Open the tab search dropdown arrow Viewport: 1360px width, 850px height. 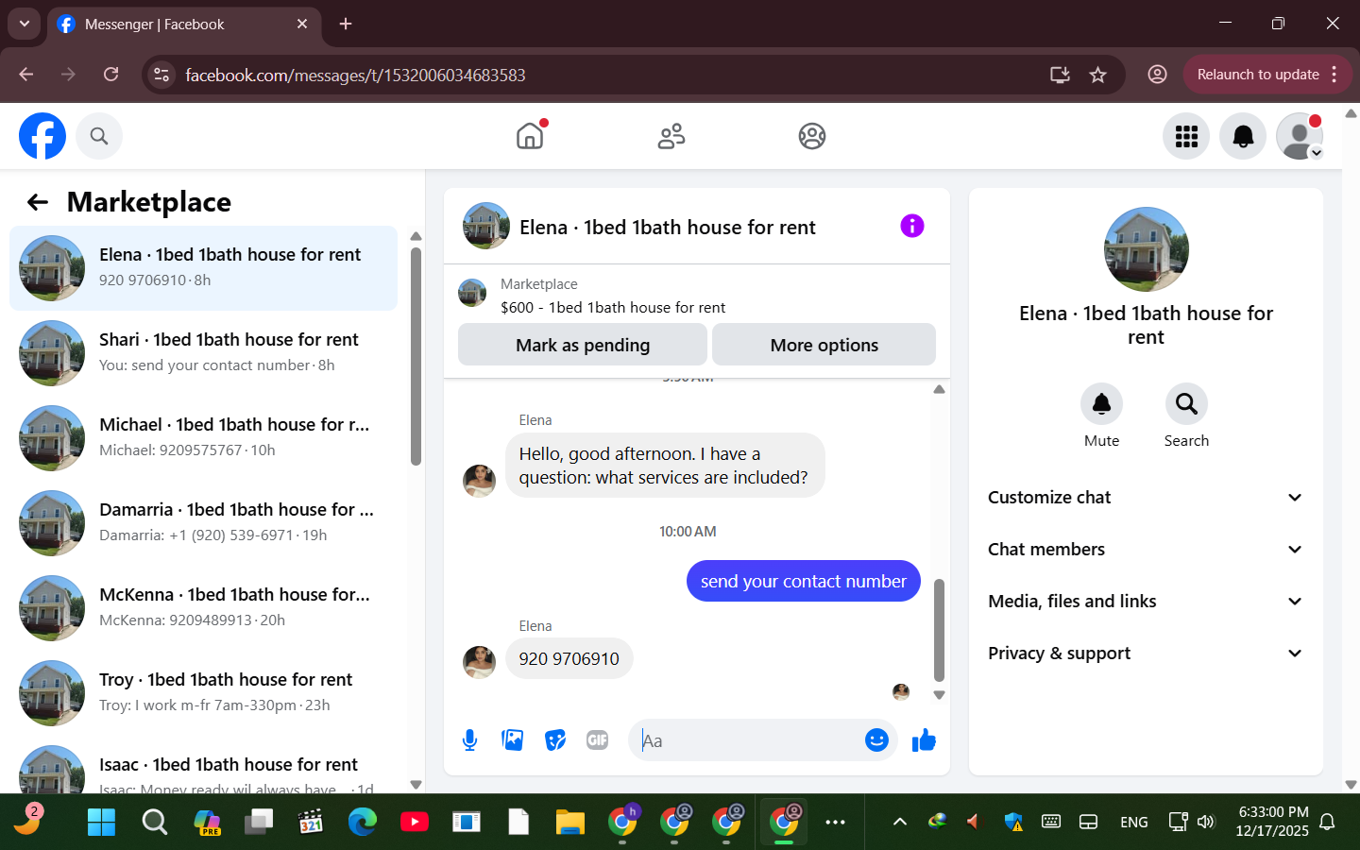coord(25,24)
